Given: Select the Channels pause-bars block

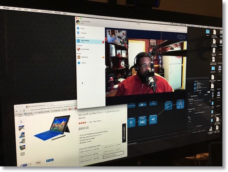Looking at the screenshot, I should (x=131, y=122).
